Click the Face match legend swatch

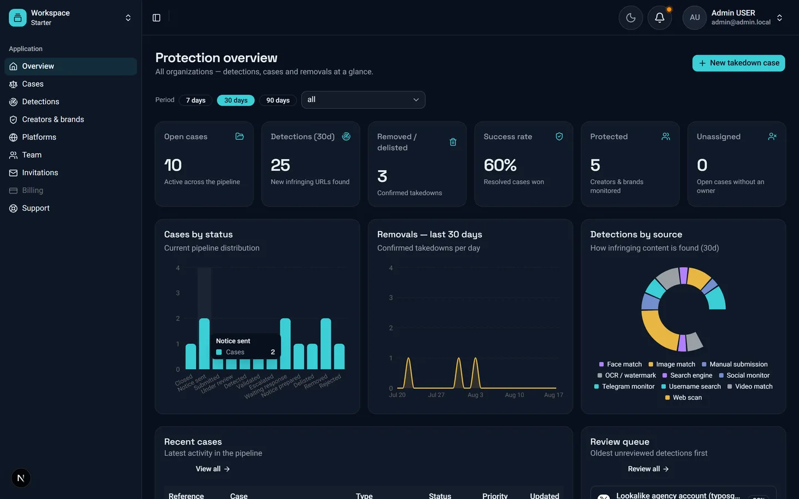click(601, 364)
